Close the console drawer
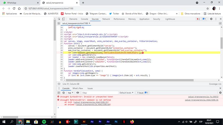Viewport: 223px width, 125px height. (220, 88)
